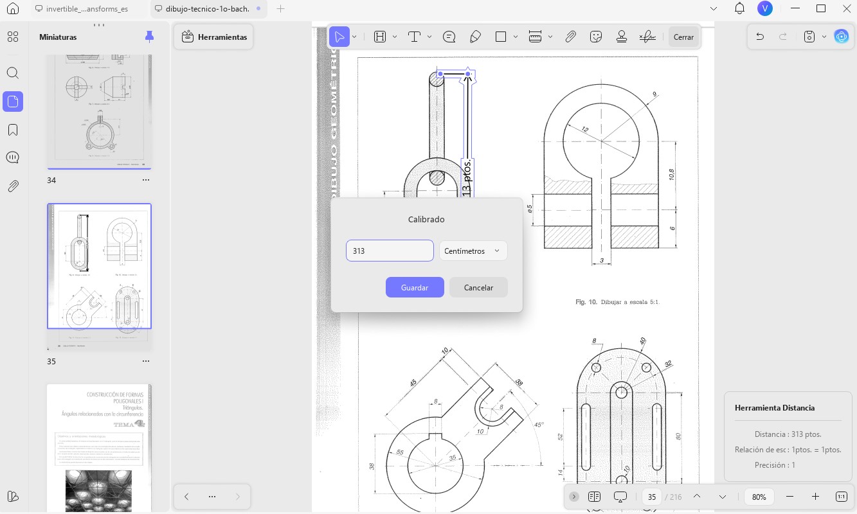Open the ellipsis in bottom navigator

click(x=212, y=497)
